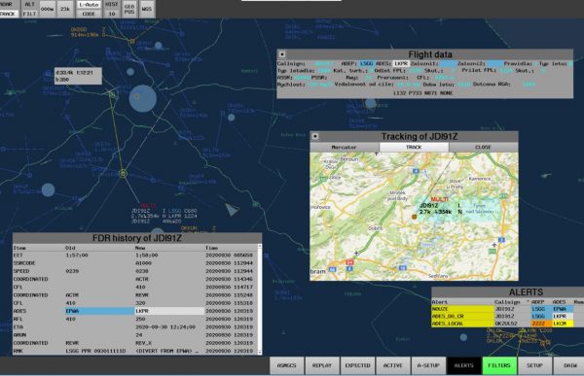Screen dimensions: 584x376
Task: Click the Flight data panel pin icon
Action: coord(282,54)
